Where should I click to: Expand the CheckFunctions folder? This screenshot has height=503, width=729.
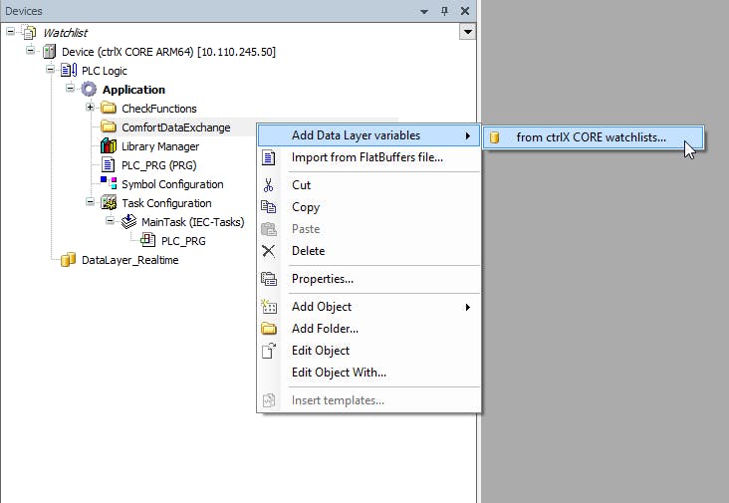coord(90,107)
